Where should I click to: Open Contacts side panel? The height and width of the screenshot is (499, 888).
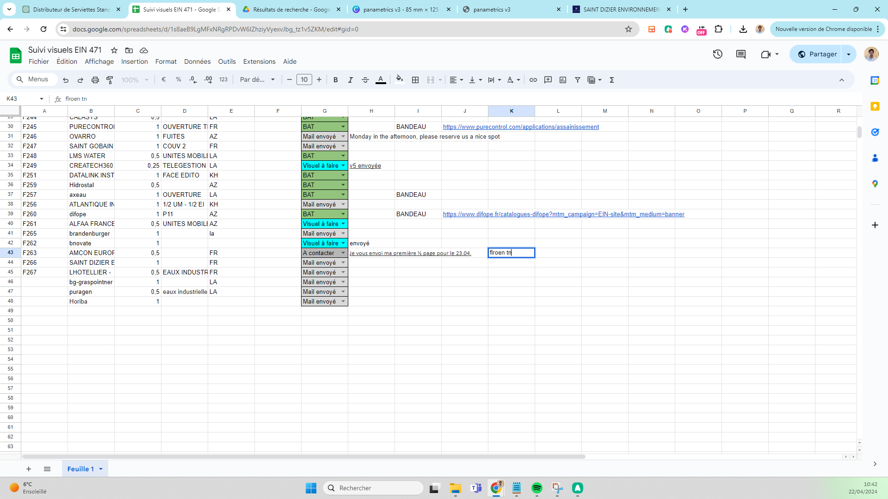[x=875, y=158]
